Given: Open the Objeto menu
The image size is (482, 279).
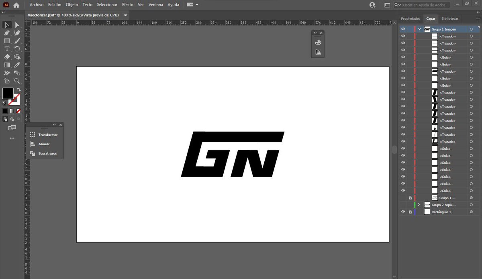Looking at the screenshot, I should [72, 5].
